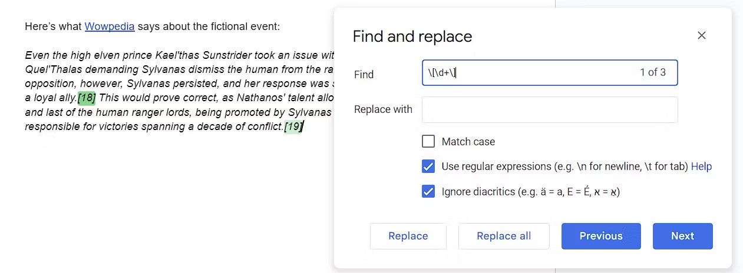Image resolution: width=743 pixels, height=273 pixels.
Task: Enable the Match case checkbox
Action: pos(428,142)
